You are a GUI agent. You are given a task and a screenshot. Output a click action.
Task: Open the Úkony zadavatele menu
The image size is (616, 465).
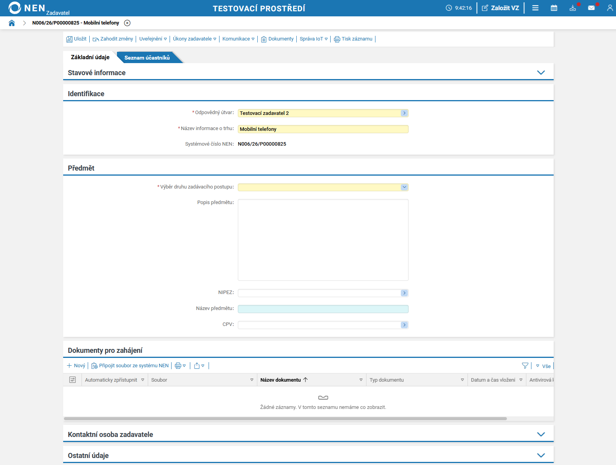195,39
